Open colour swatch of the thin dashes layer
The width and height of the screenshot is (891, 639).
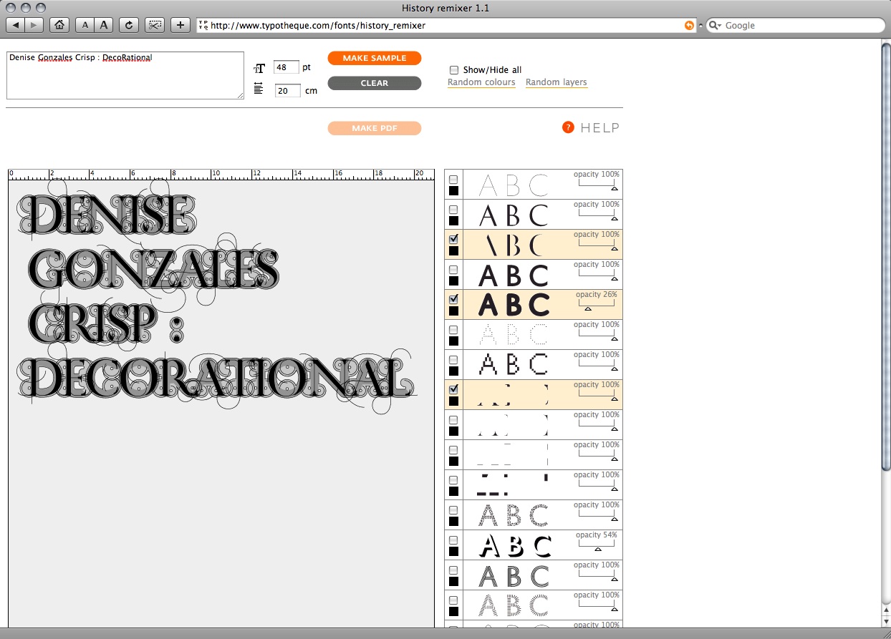point(453,462)
